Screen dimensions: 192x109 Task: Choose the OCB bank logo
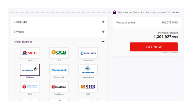59,53
